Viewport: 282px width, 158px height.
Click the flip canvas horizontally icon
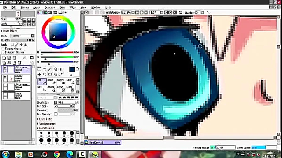181,13
